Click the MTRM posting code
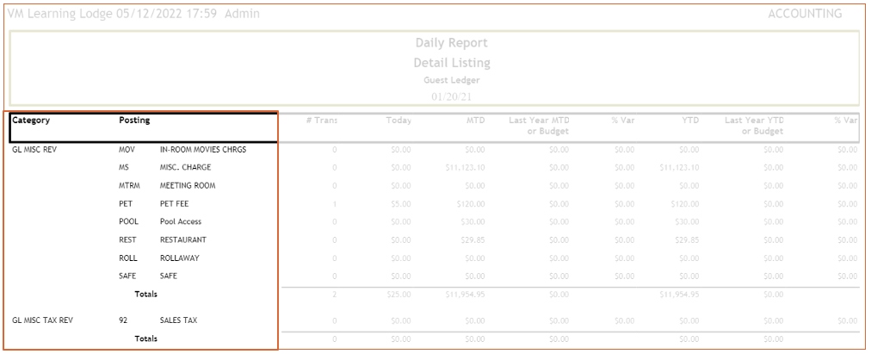The height and width of the screenshot is (354, 871). click(x=129, y=186)
